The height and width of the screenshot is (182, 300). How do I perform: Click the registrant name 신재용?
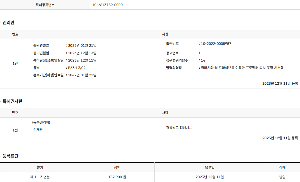click(x=38, y=130)
